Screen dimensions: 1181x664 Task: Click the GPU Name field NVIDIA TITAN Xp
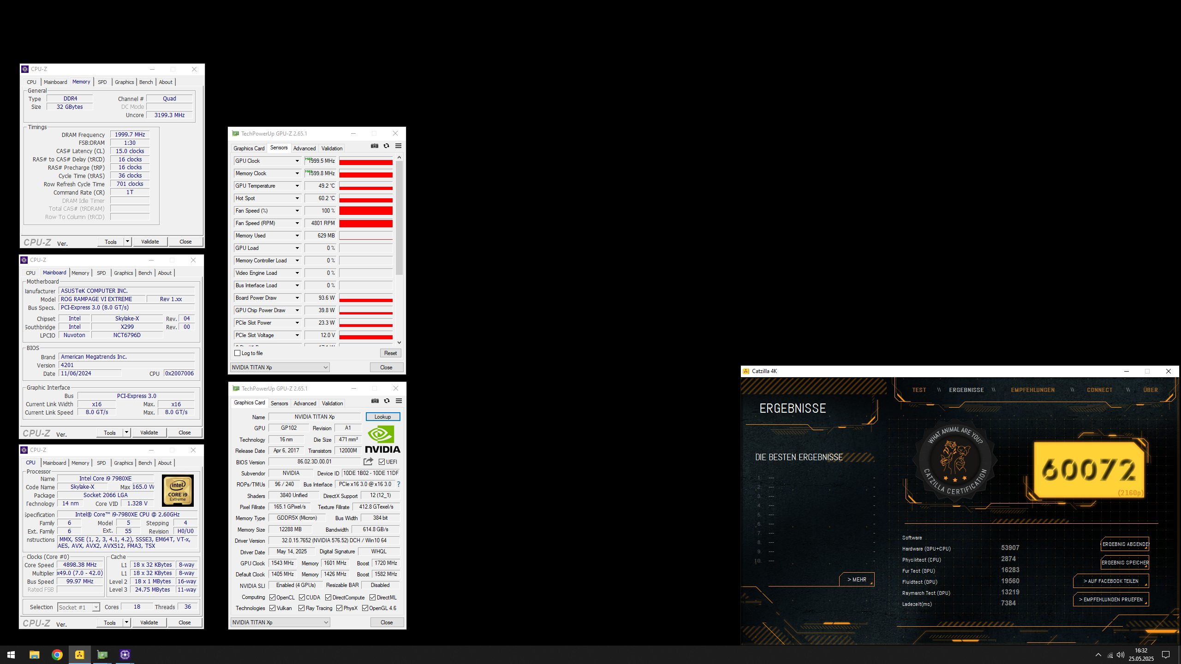[x=315, y=417]
